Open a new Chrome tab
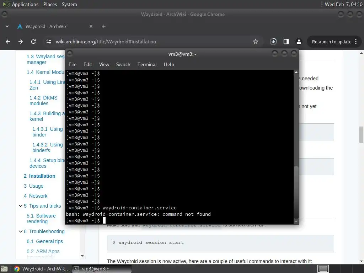The image size is (364, 273). coord(104,26)
